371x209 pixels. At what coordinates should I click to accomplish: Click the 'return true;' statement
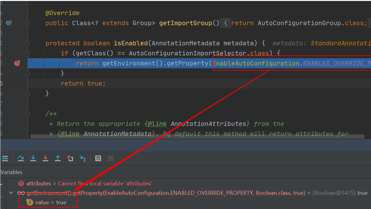(83, 83)
